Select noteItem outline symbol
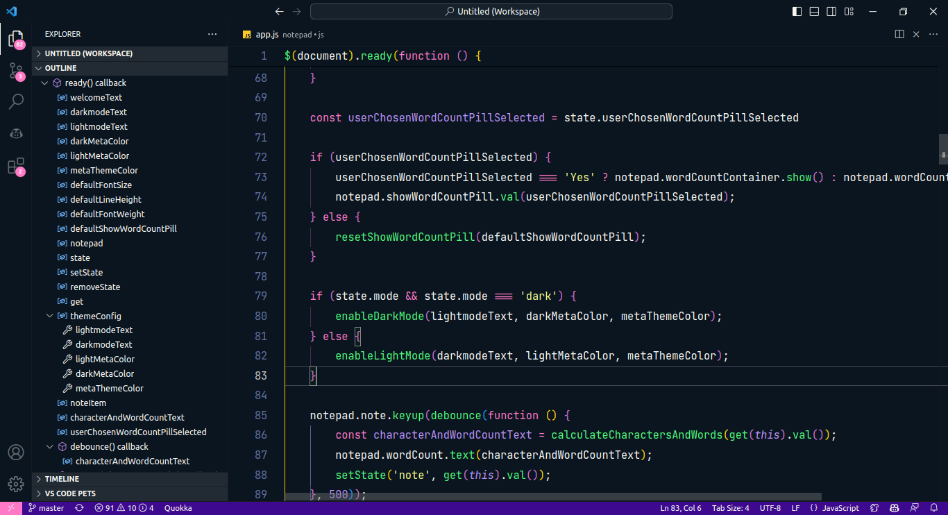Viewport: 948px width, 515px height. click(88, 403)
